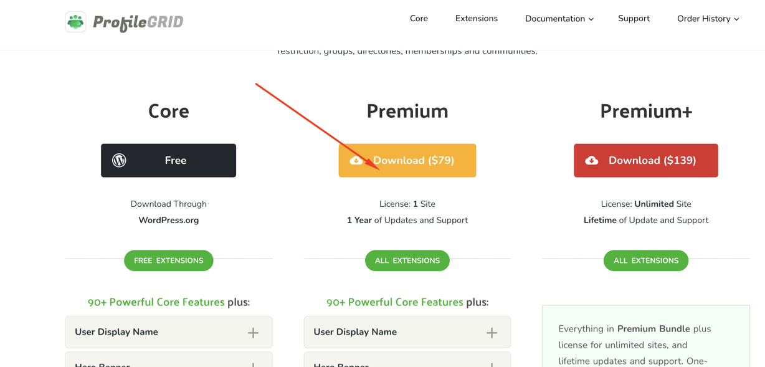Go to Core in navigation
This screenshot has height=367, width=765.
pos(419,19)
